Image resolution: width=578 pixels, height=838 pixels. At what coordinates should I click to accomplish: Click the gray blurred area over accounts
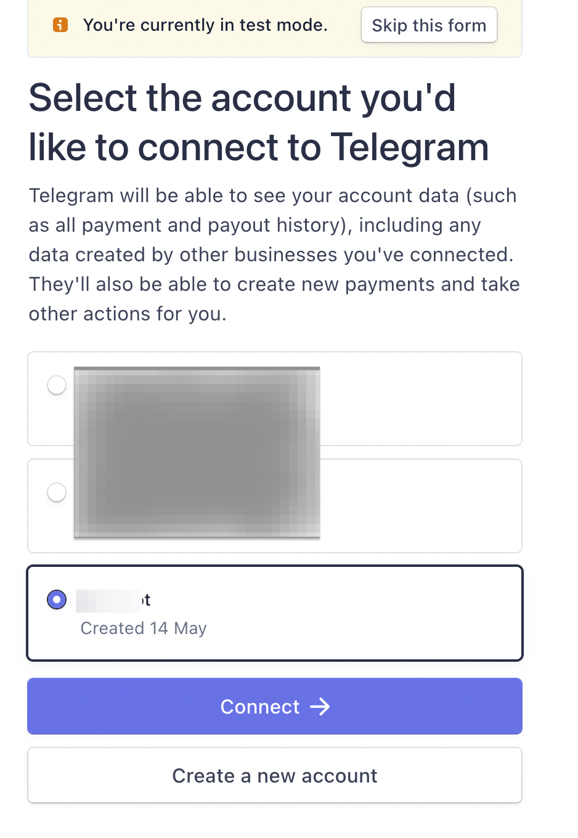pyautogui.click(x=197, y=452)
